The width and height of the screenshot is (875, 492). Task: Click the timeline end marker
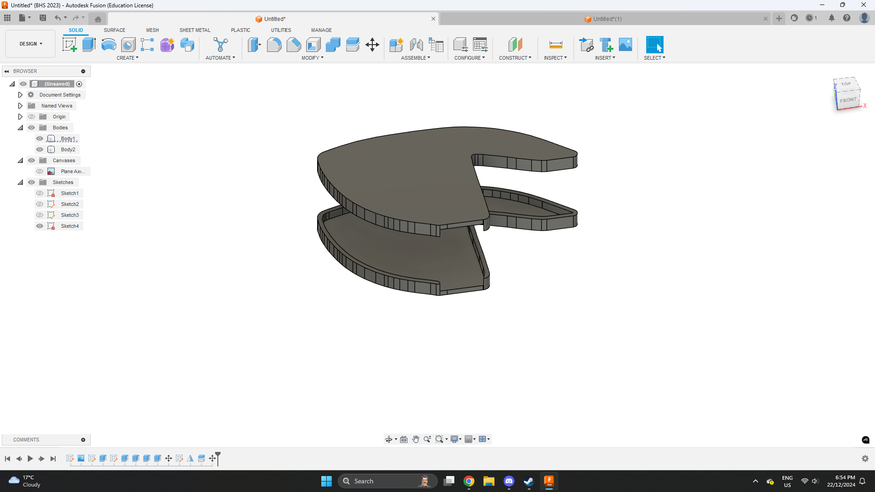click(x=218, y=458)
